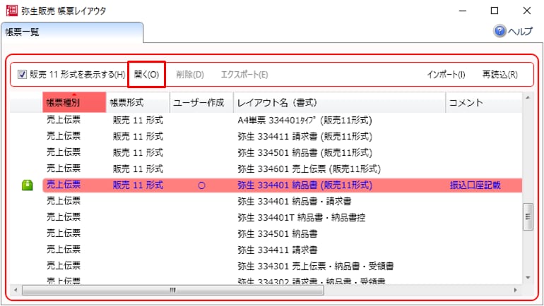Click the 開く(O) button
This screenshot has height=306, width=544.
point(146,75)
